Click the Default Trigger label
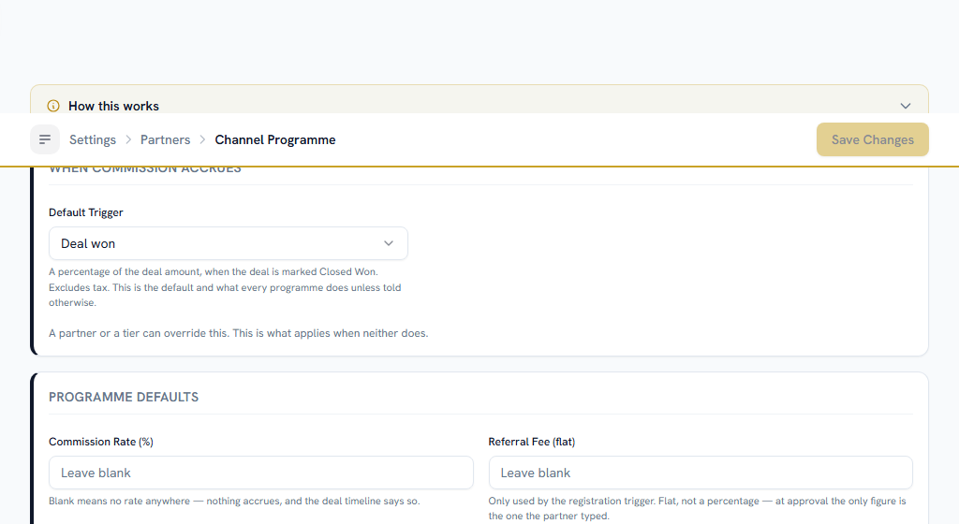 pos(85,211)
